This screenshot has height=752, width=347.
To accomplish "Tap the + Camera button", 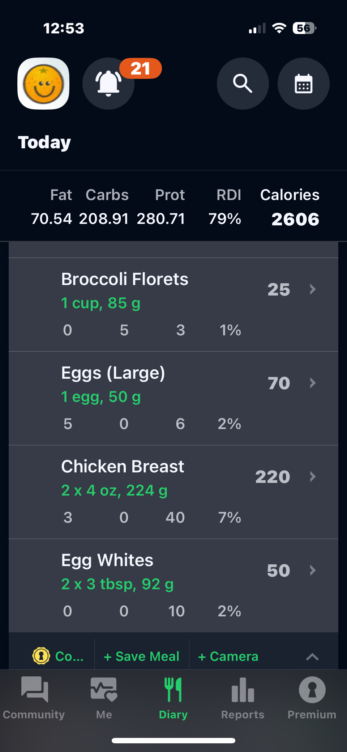I will pyautogui.click(x=228, y=656).
